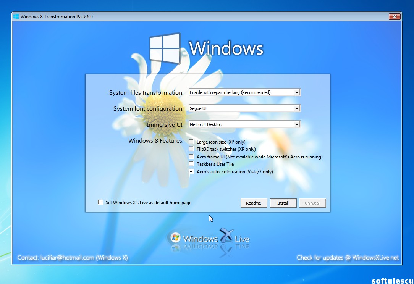
Task: Click the 'Segoe UI' font value
Action: 198,108
